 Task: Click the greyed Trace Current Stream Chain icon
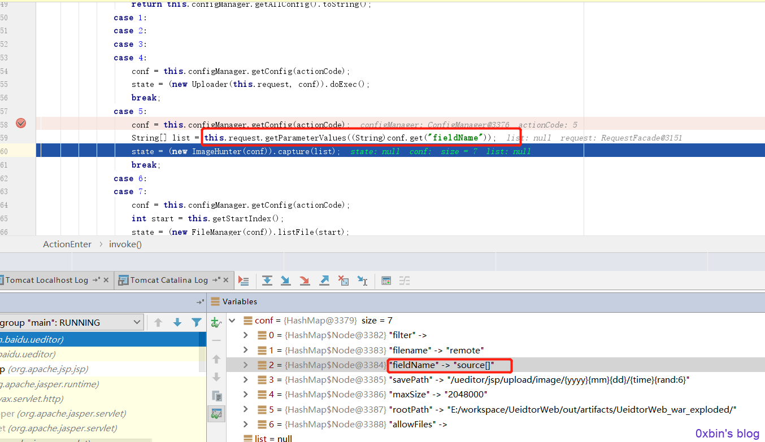pos(405,280)
